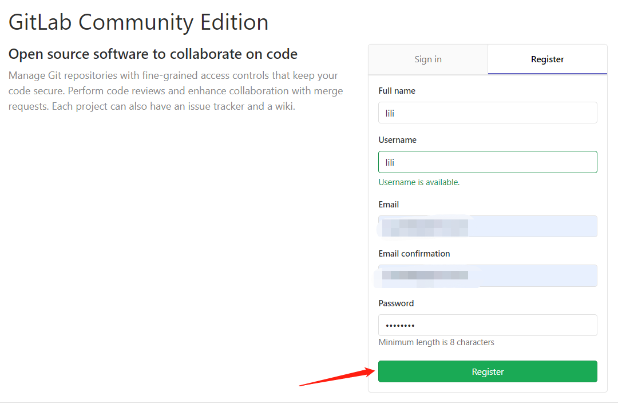Click the 'GitLab Community Edition' heading
618x412 pixels.
(x=138, y=22)
